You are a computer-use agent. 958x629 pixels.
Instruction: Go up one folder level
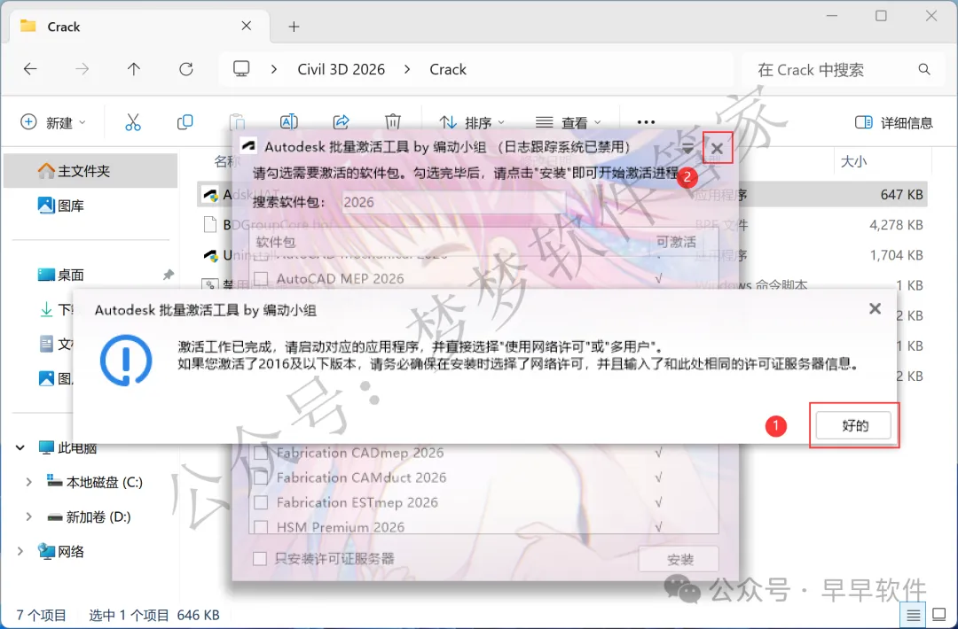pyautogui.click(x=134, y=69)
